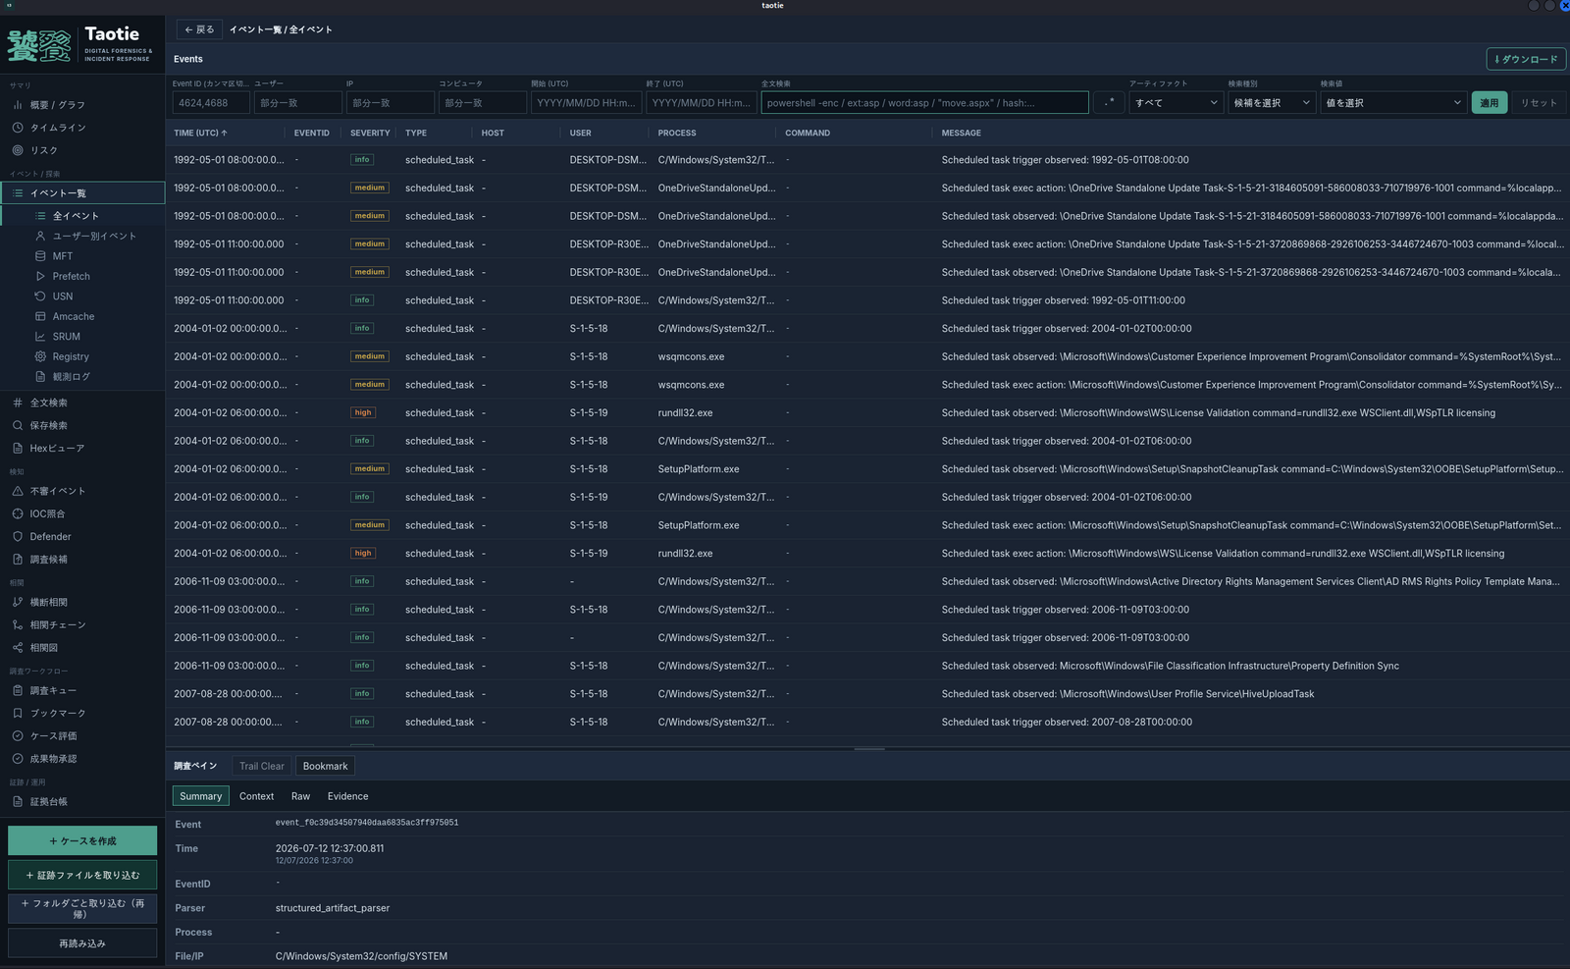
Task: Open 保存検索 magnifier icon
Action: click(x=18, y=425)
